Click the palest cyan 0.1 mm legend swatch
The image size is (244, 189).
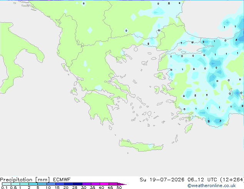pos(7,184)
